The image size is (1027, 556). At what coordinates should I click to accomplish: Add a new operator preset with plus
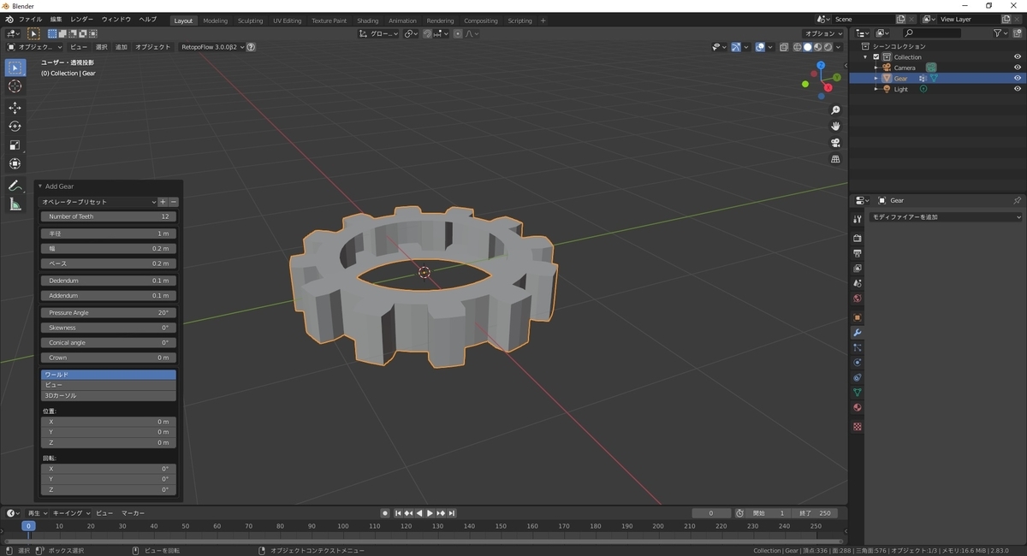163,202
